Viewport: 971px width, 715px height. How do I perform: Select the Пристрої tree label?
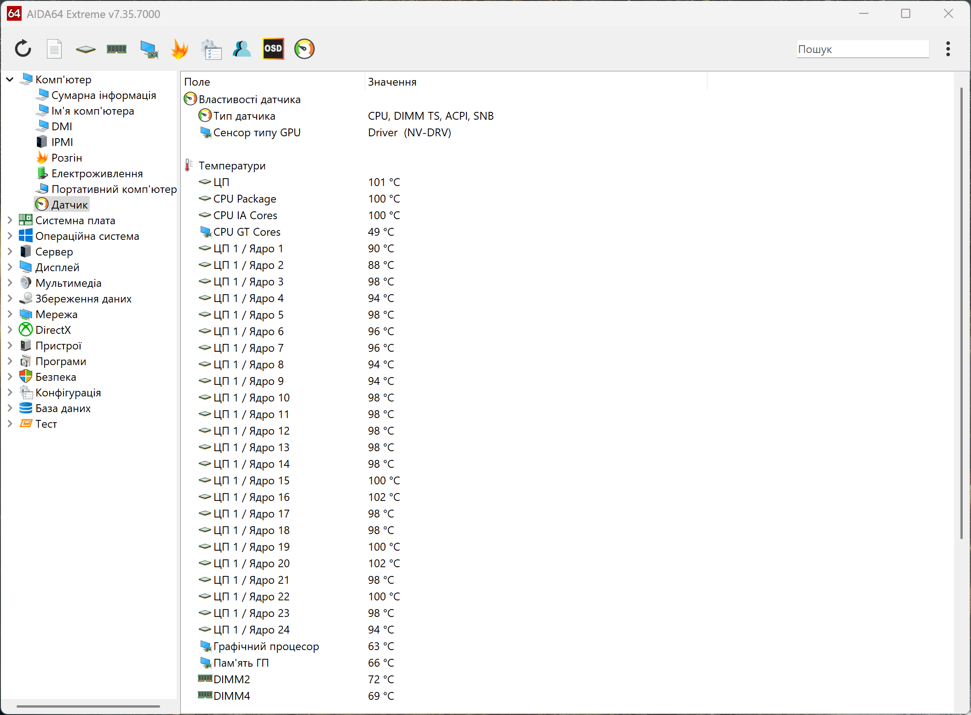58,346
